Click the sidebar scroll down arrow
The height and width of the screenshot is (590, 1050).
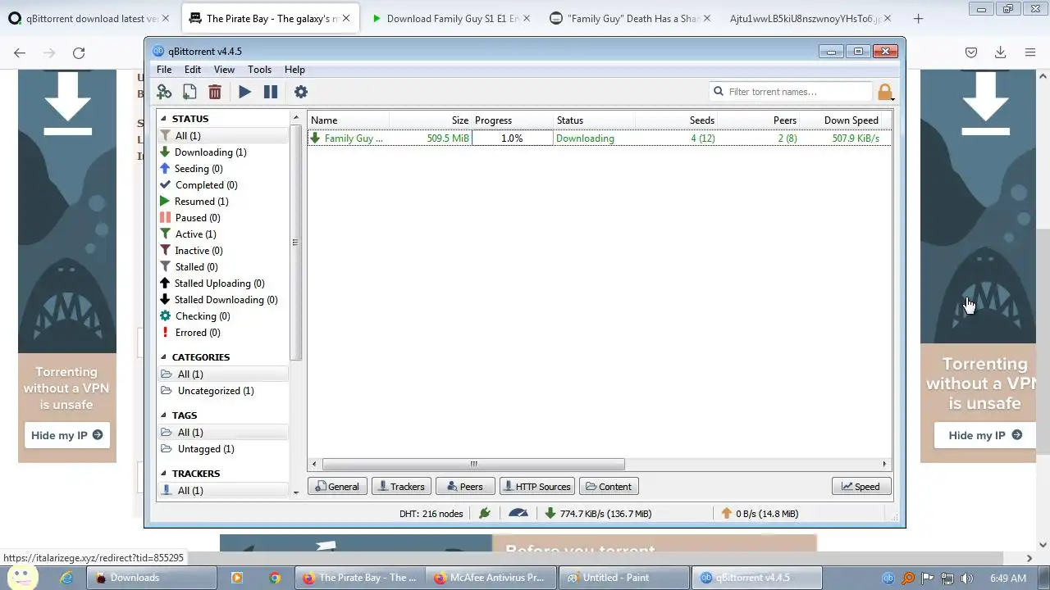296,492
